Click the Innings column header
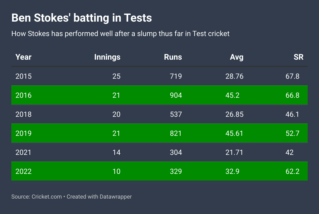This screenshot has width=319, height=214. click(107, 57)
